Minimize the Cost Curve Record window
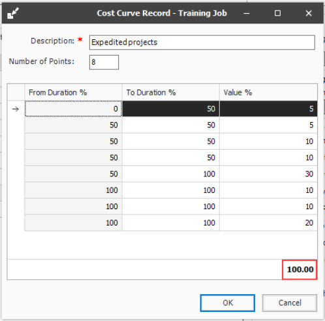 pyautogui.click(x=247, y=13)
